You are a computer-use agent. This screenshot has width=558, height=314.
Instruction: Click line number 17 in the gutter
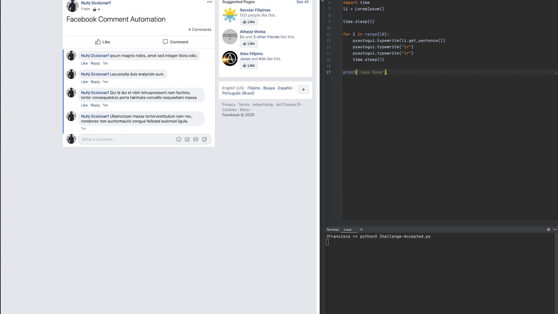coord(328,72)
